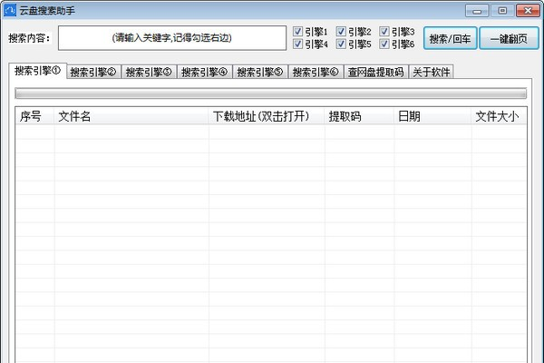Open the 查网盘提取码 tab

pyautogui.click(x=376, y=72)
